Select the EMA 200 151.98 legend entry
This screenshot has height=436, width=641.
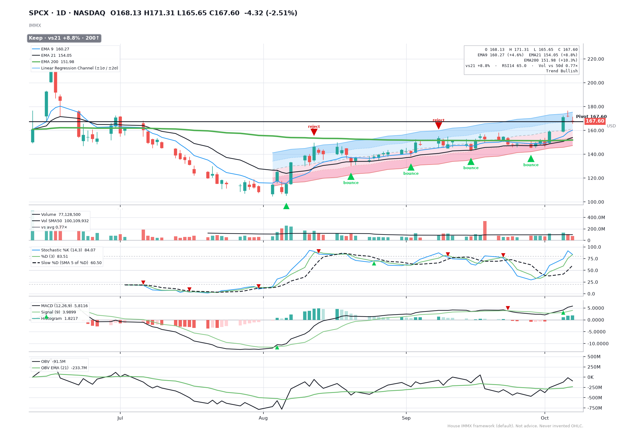(53, 62)
